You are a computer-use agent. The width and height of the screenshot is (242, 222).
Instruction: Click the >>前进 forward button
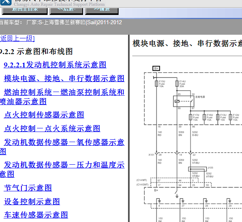tap(102, 11)
